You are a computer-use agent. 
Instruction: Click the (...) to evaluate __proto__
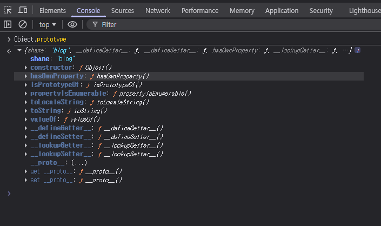79,163
